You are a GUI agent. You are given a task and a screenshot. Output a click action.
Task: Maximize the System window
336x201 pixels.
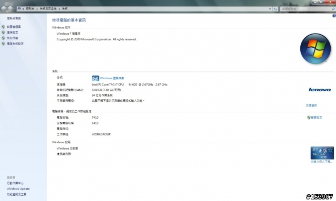[321, 2]
